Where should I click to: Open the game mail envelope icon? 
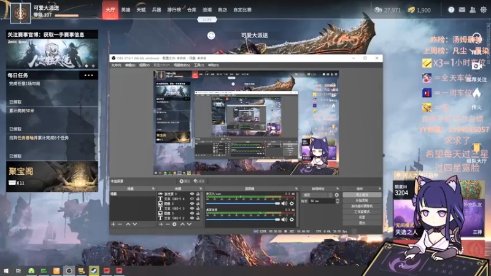pyautogui.click(x=462, y=10)
